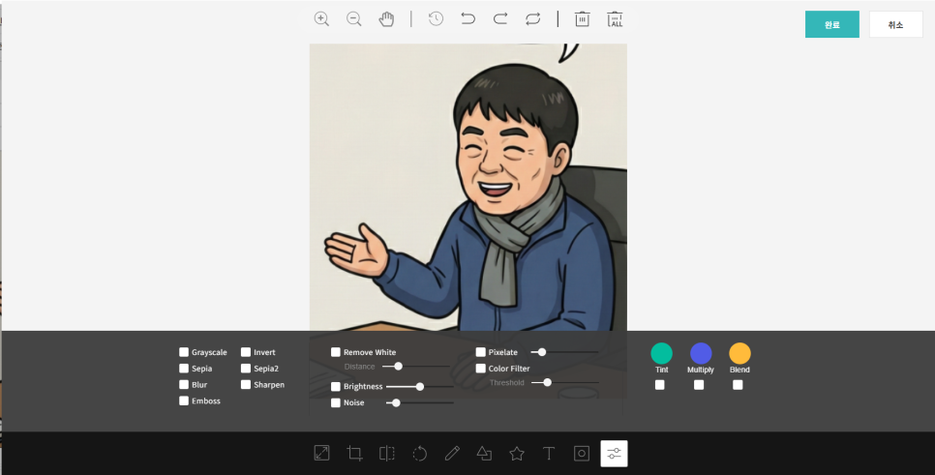Click the Brightness slider handle
Image resolution: width=935 pixels, height=475 pixels.
point(419,387)
